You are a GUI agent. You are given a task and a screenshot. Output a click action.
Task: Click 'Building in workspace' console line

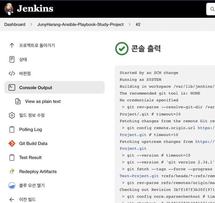(167, 86)
